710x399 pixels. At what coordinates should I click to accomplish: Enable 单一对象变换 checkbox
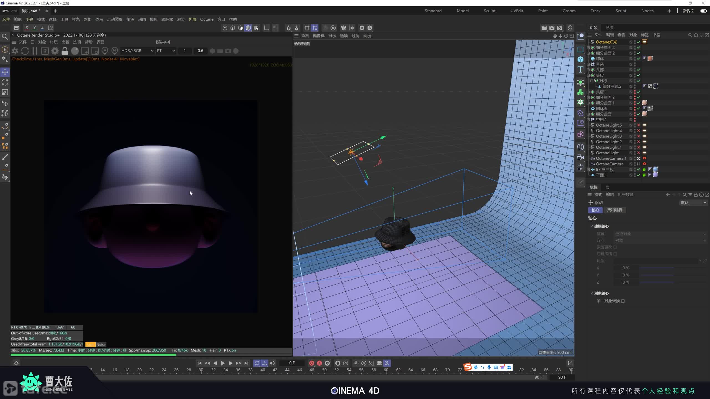coord(623,301)
